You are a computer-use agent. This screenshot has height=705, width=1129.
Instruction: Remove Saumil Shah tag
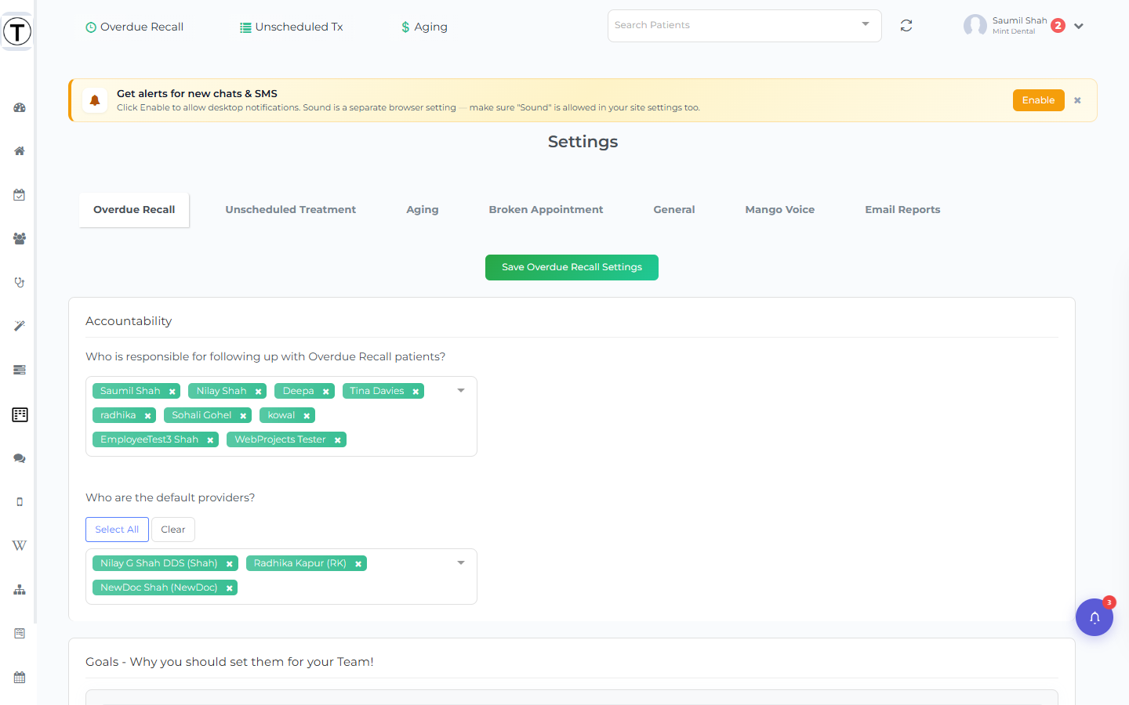point(172,392)
